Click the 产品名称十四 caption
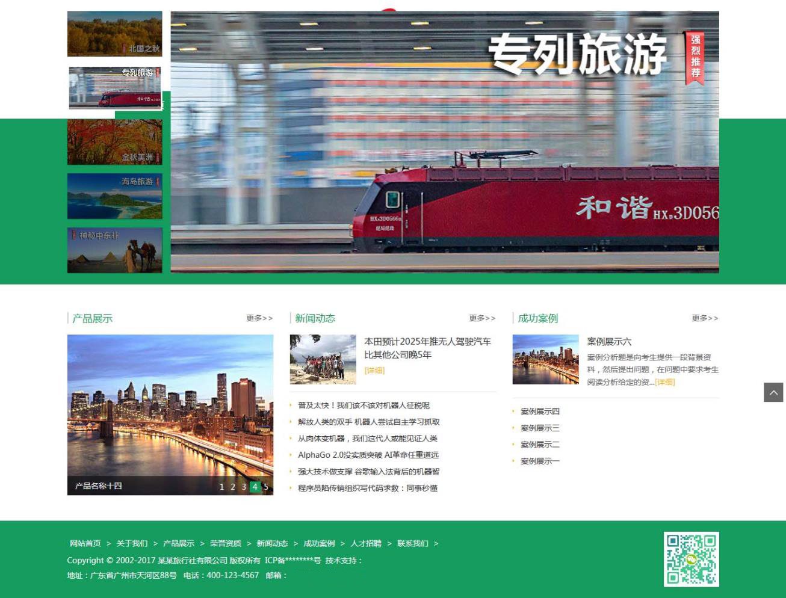Screen dimensions: 786x598 point(99,486)
